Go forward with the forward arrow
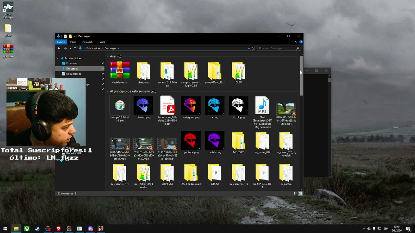 coord(65,48)
